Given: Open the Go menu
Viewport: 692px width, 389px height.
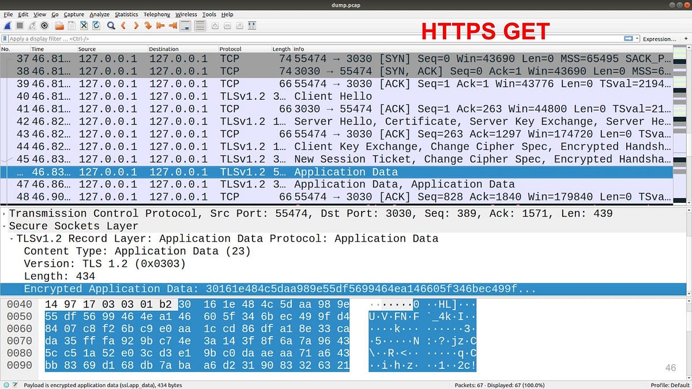Looking at the screenshot, I should (55, 14).
